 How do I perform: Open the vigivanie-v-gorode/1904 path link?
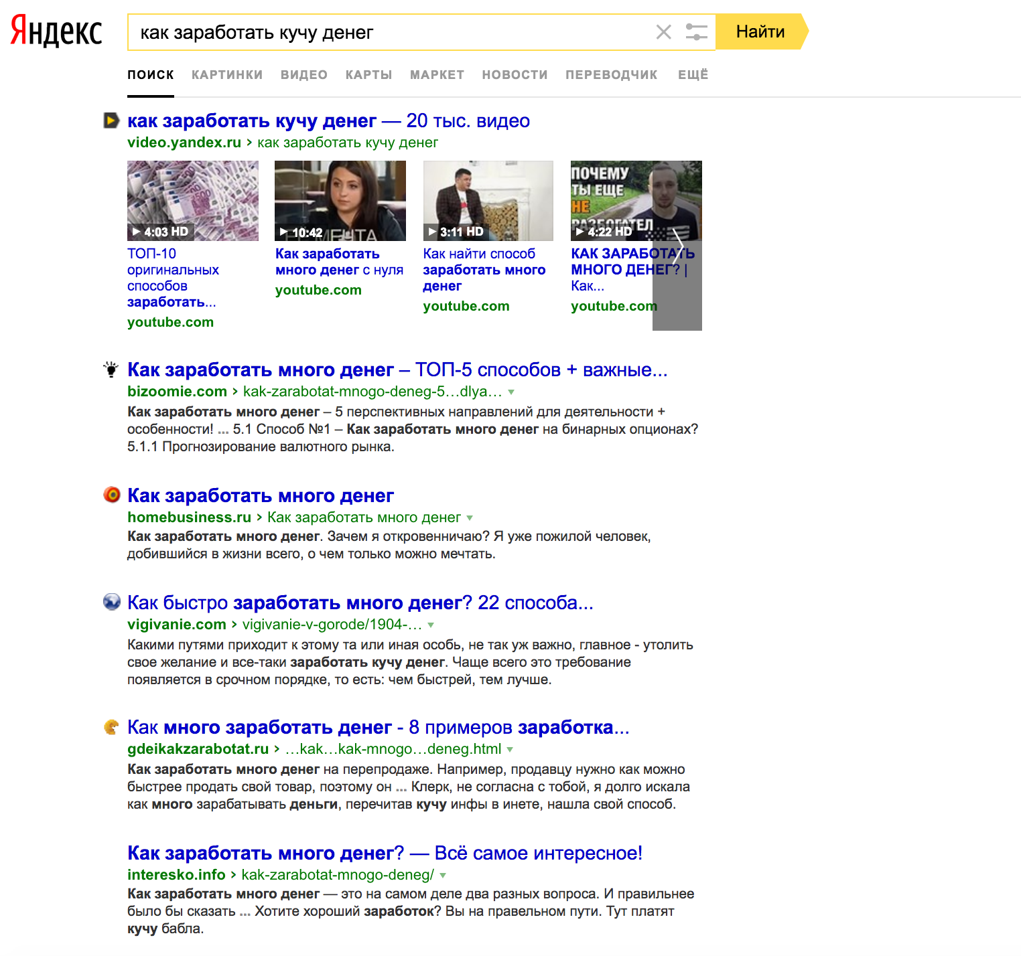(x=332, y=625)
